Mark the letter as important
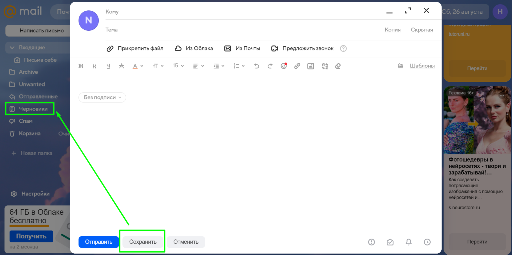Screen dimensions: 512x255 tap(372, 242)
